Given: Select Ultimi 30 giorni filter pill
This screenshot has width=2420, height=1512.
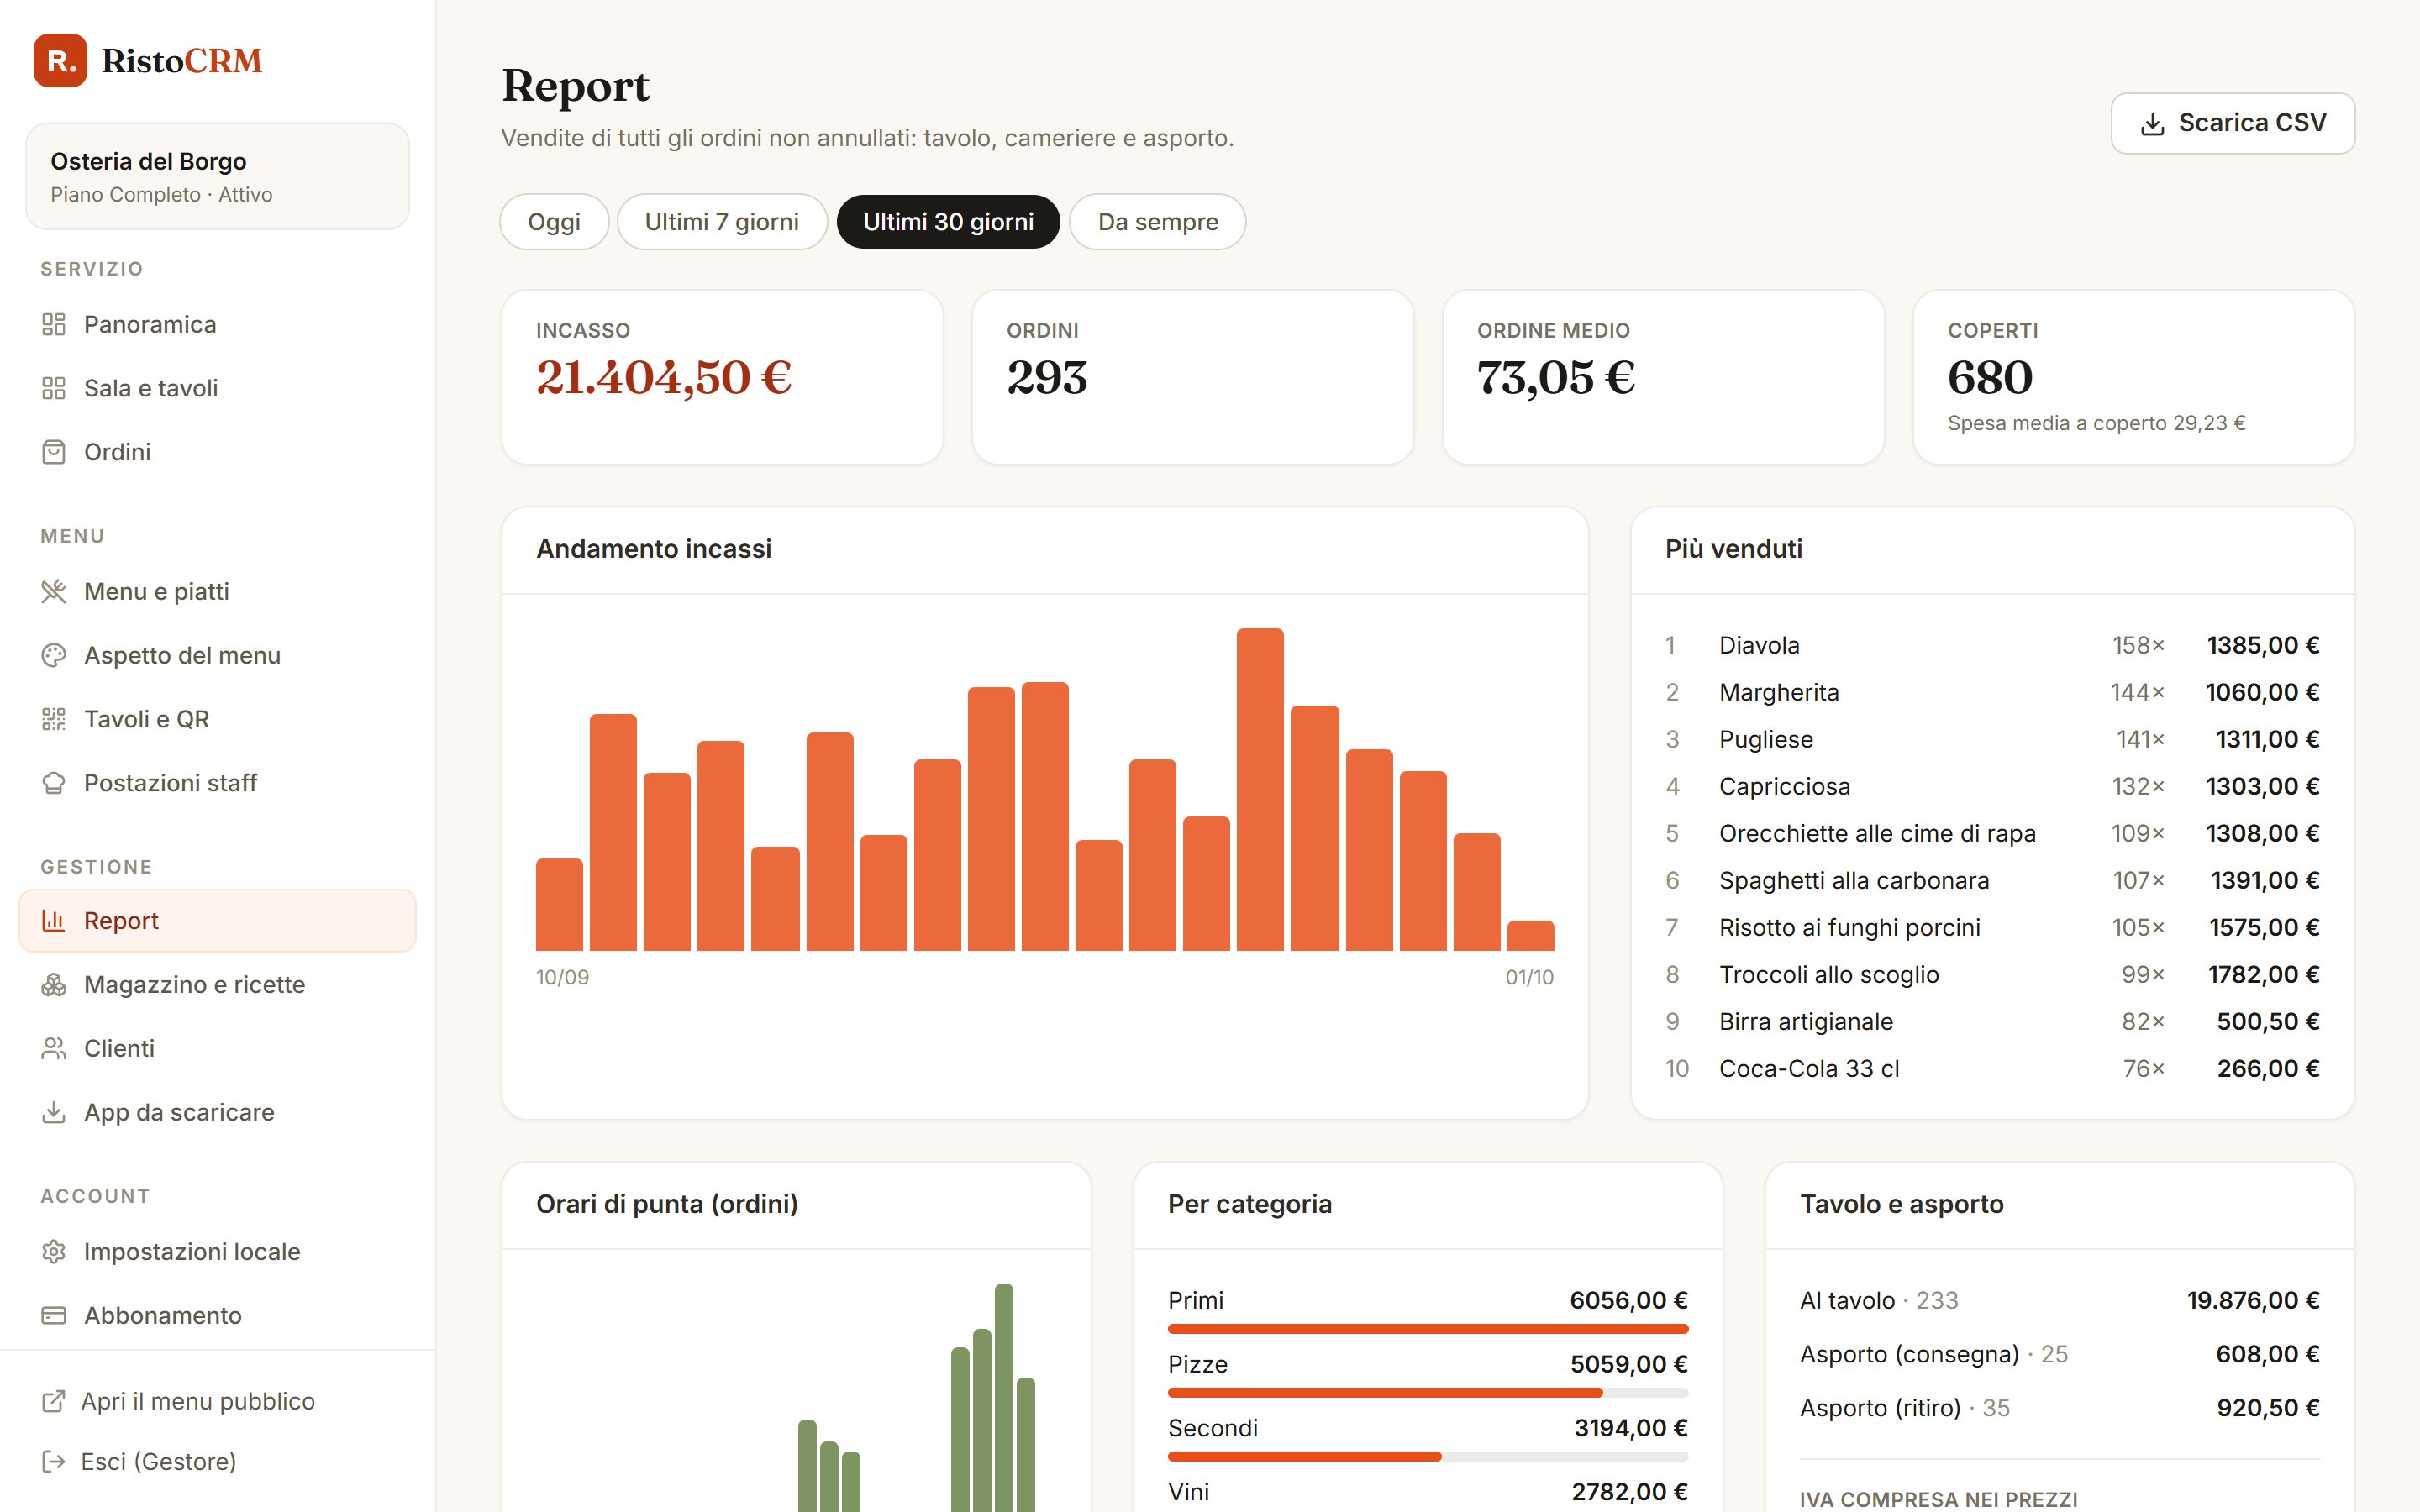Looking at the screenshot, I should point(948,221).
